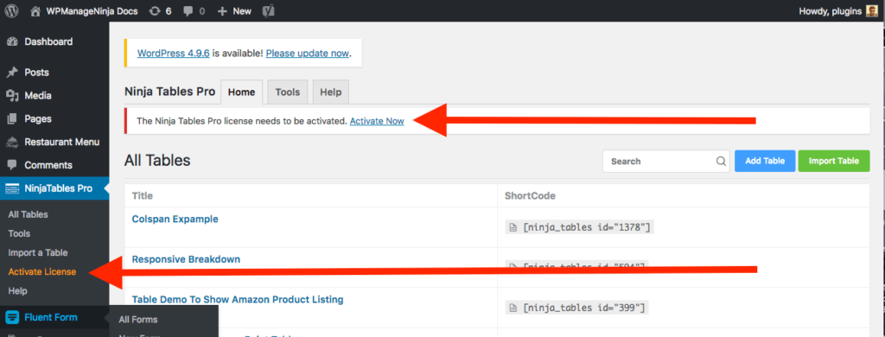Open Tools submenu in sidebar
Viewport: 885px width, 337px height.
coord(19,233)
